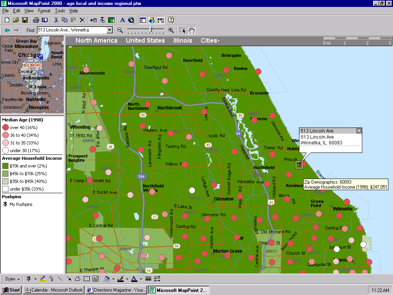Image resolution: width=393 pixels, height=295 pixels.
Task: Click the Zoom in magnifier icon
Action: (x=171, y=30)
